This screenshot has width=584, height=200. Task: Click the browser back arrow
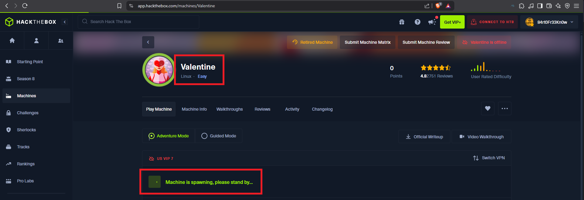tap(7, 5)
